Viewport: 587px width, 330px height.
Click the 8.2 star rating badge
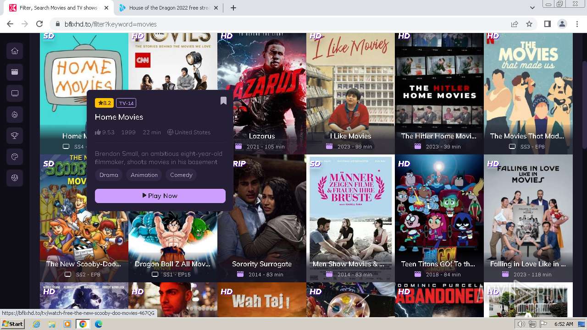click(x=104, y=103)
